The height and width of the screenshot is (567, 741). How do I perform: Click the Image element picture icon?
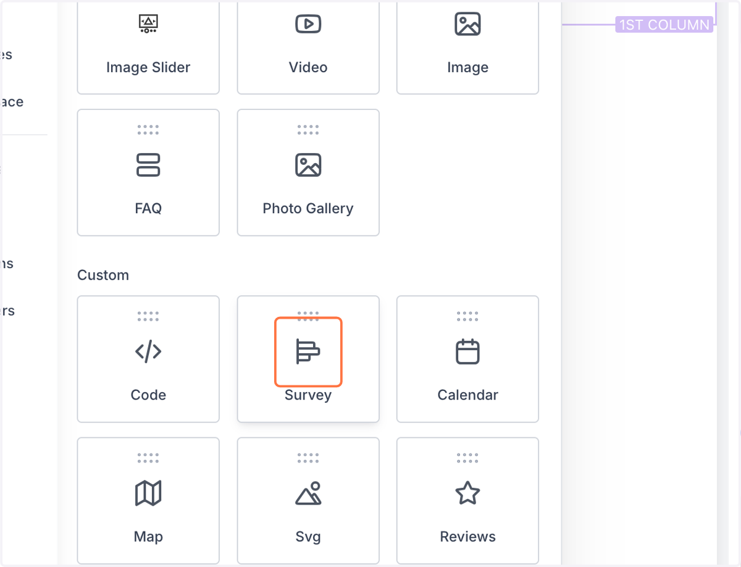pyautogui.click(x=467, y=23)
